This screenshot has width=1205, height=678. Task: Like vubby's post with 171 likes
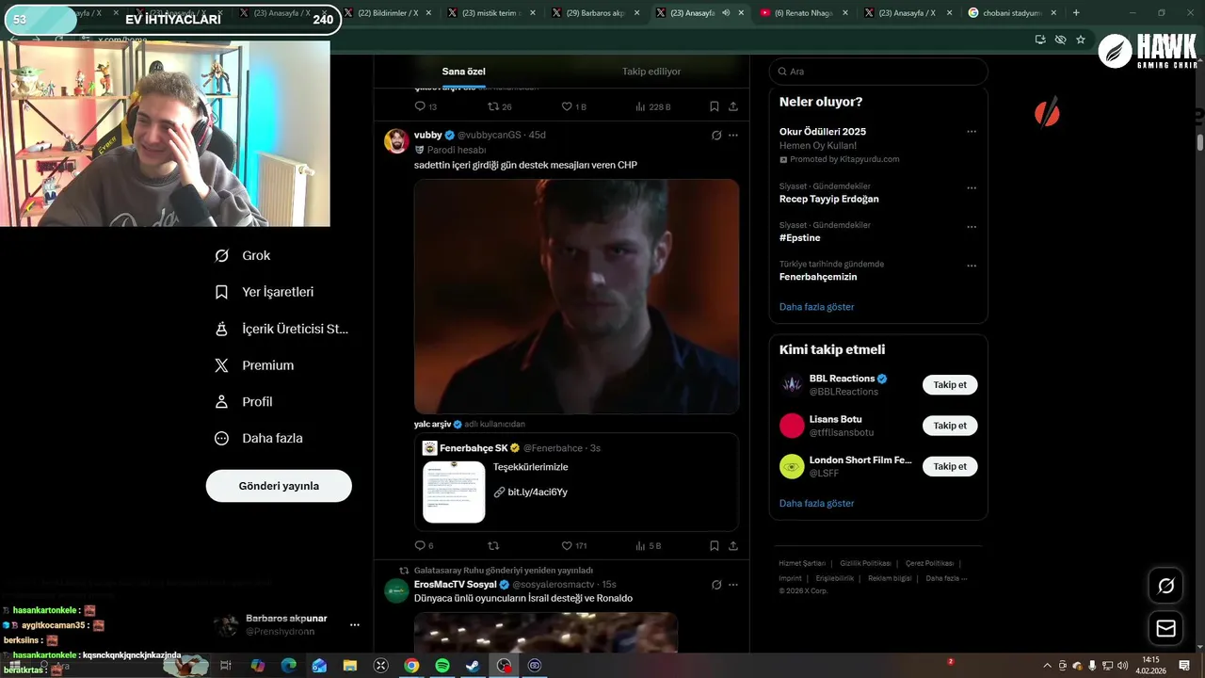pyautogui.click(x=573, y=545)
